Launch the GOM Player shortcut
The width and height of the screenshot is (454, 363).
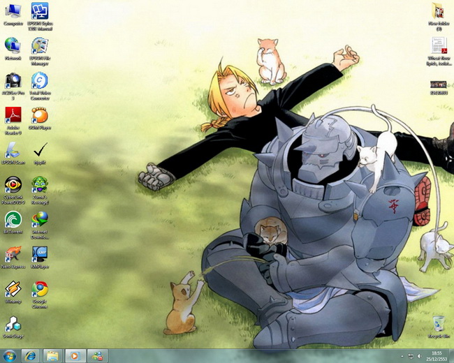coord(40,119)
